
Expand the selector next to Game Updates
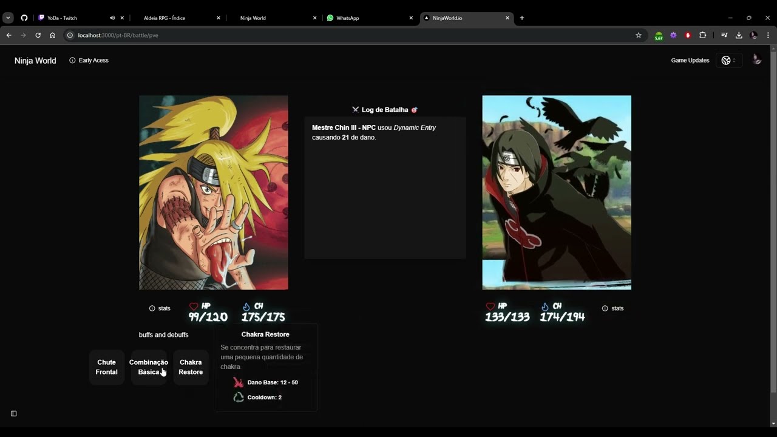728,60
